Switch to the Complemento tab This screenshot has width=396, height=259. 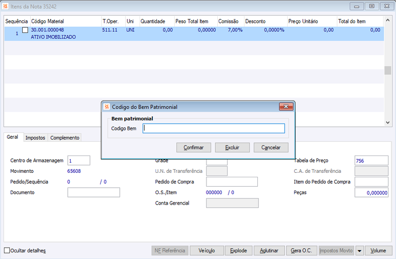tap(65, 138)
